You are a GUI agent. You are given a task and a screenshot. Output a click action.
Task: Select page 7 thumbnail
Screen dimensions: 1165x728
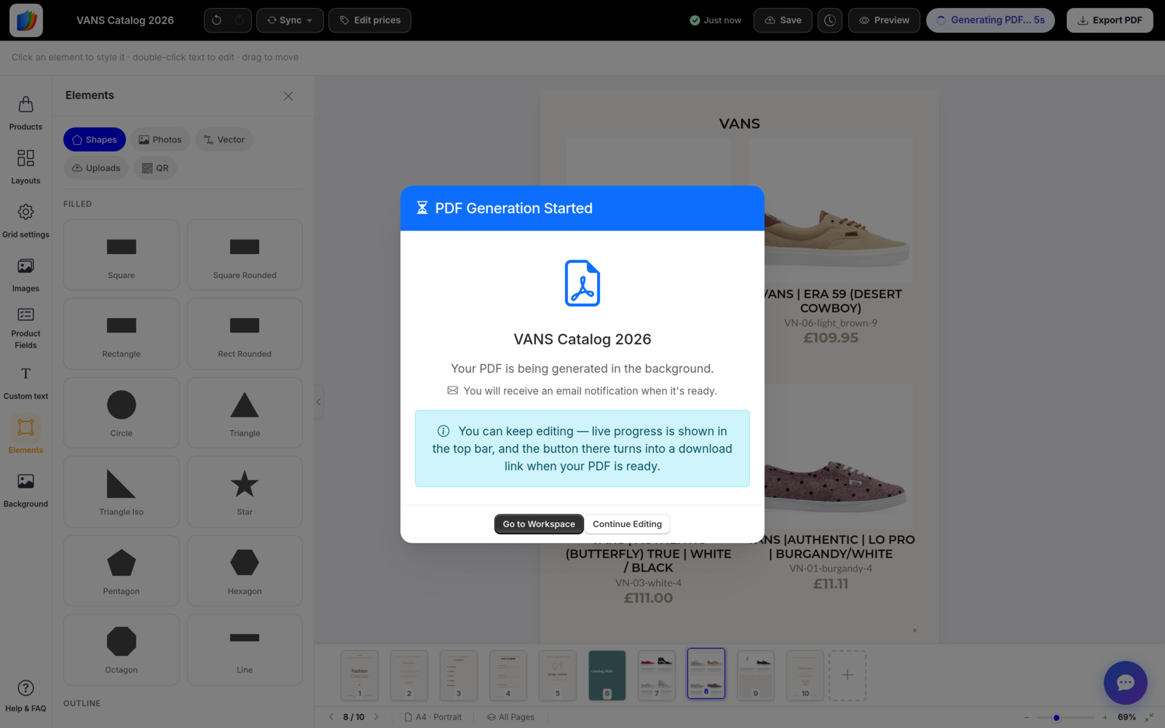(657, 675)
